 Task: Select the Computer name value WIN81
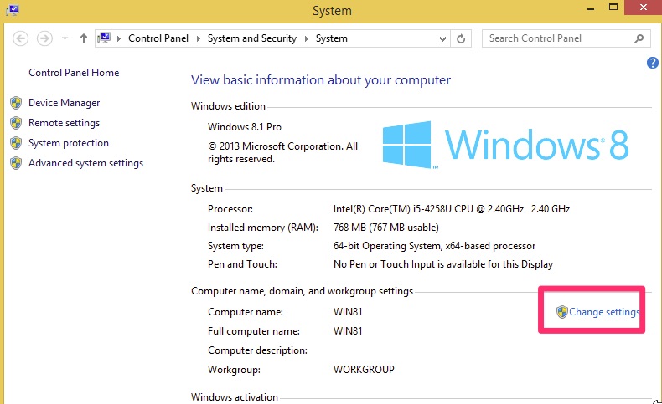point(348,312)
